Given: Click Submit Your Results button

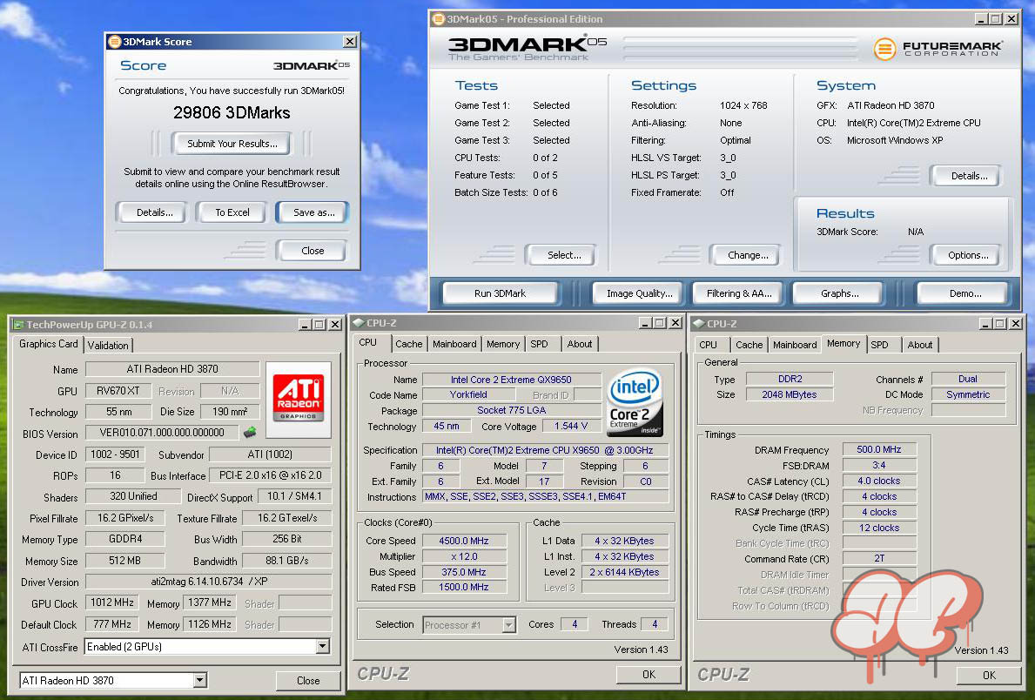Looking at the screenshot, I should coord(232,144).
